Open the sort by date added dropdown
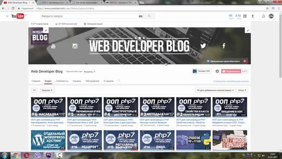 tap(215, 90)
